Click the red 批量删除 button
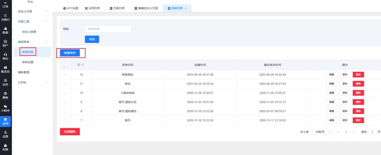Screen dimensions: 381x155 pos(70,132)
